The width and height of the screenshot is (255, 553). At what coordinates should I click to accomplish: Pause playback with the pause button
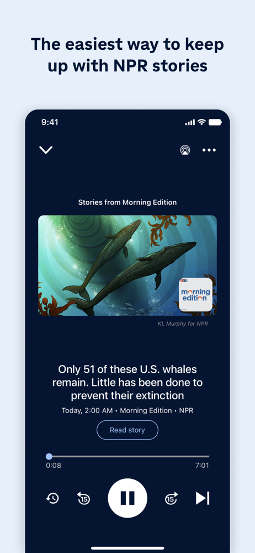click(x=127, y=498)
